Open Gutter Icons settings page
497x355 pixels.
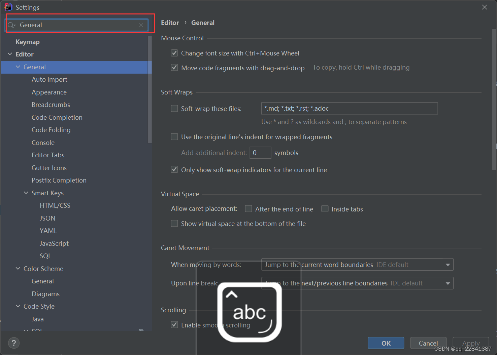49,168
